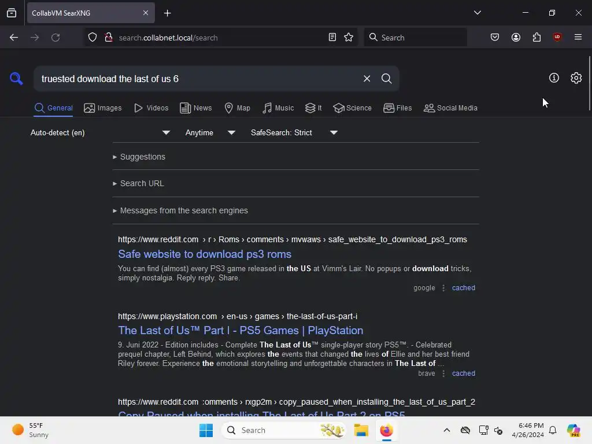Open Firefox application hamburger menu
Viewport: 592px width, 444px height.
coord(578,37)
